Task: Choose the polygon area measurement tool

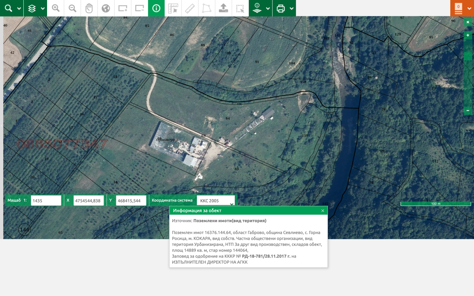Action: point(206,8)
